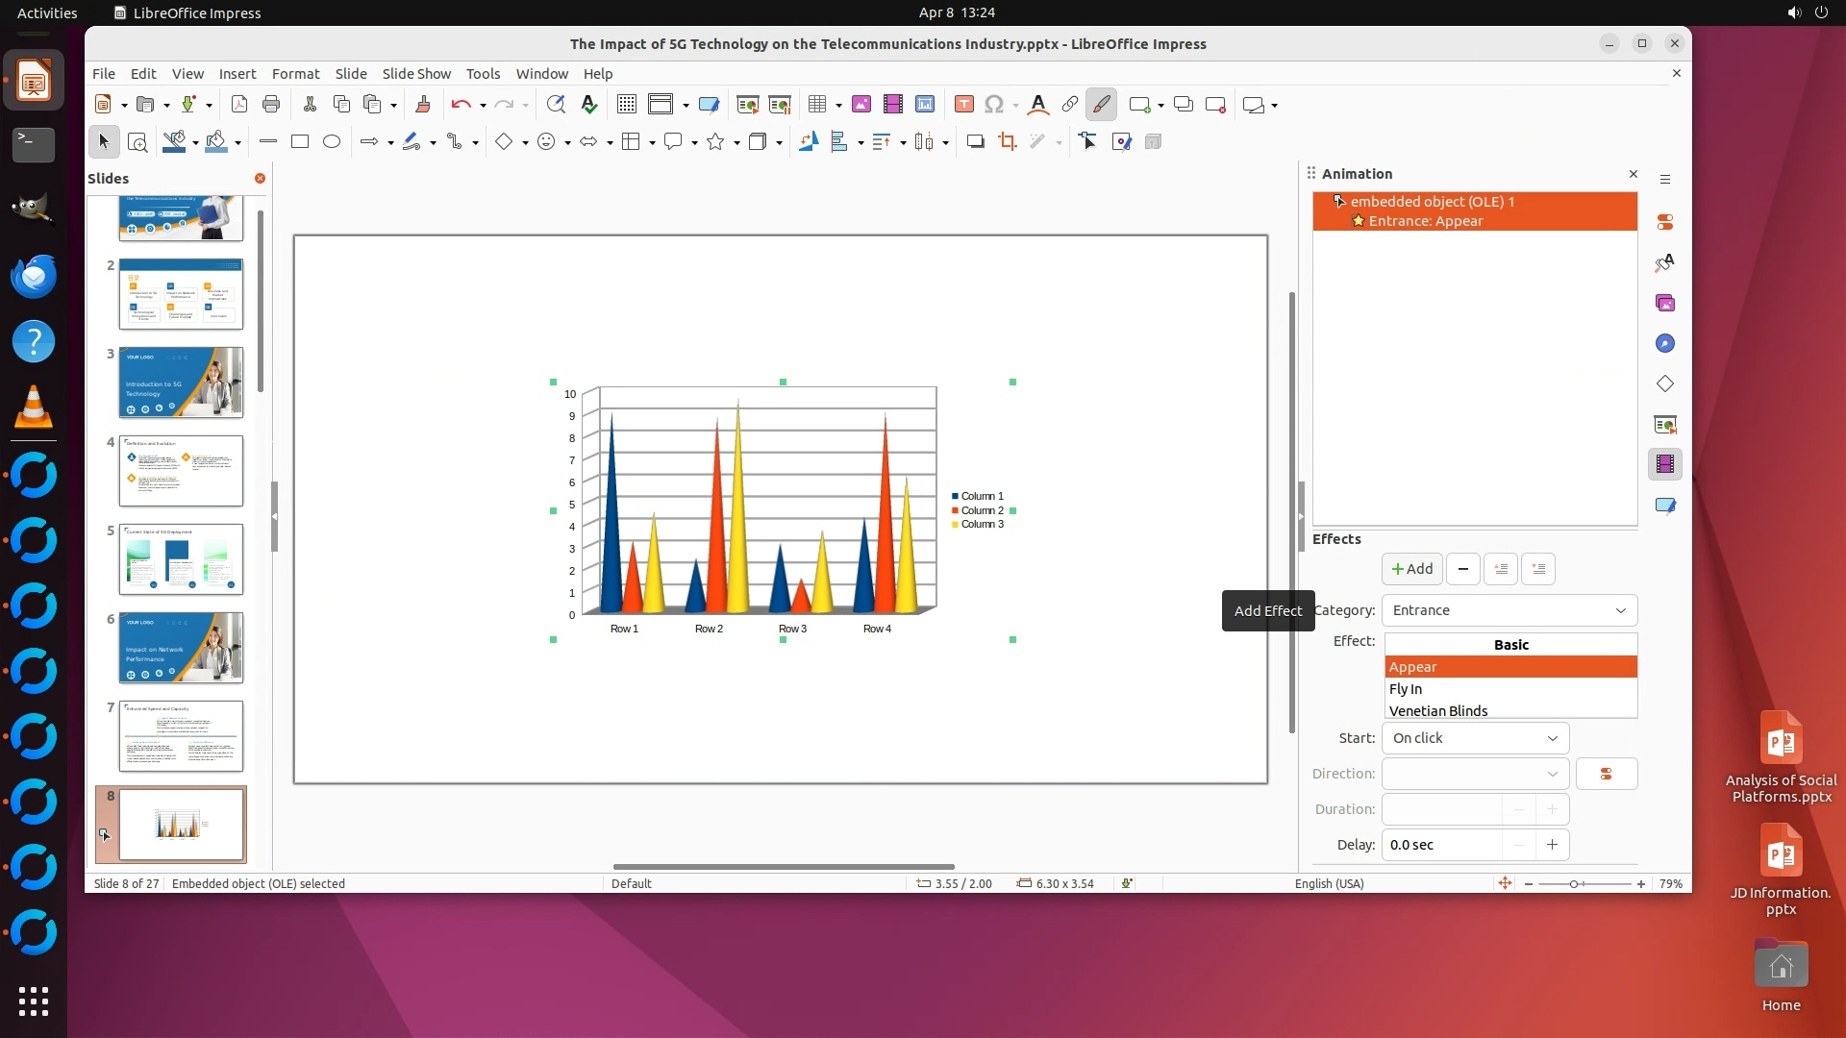The image size is (1846, 1038).
Task: Select the slide 5 thumbnail
Action: click(x=181, y=559)
